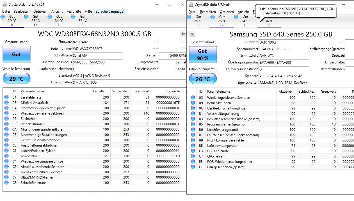The height and width of the screenshot is (201, 354).
Task: Click status icon for Suchfehler row
Action: tap(6, 119)
